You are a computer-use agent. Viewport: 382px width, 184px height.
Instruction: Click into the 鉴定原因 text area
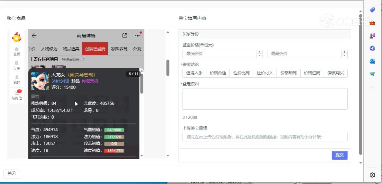coord(265,99)
